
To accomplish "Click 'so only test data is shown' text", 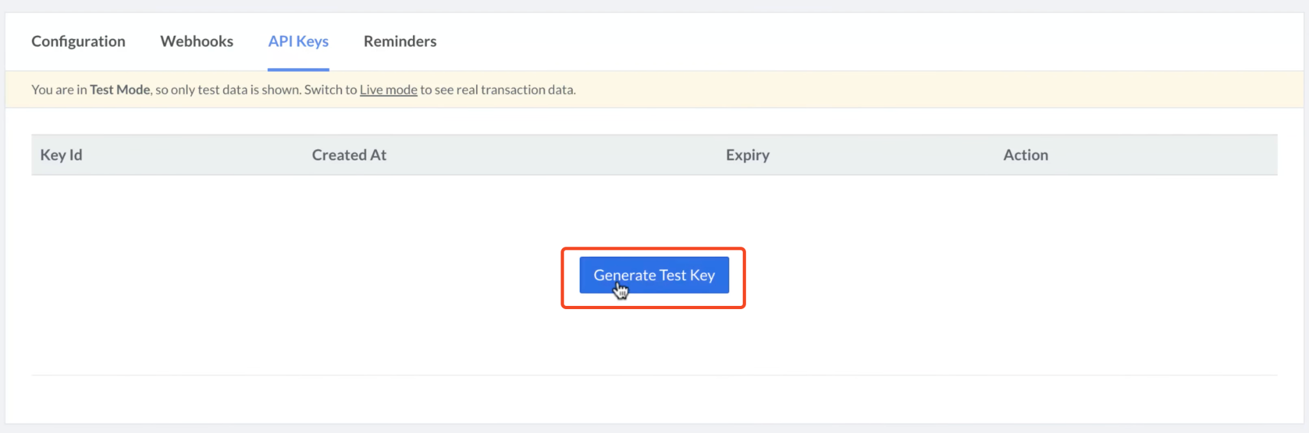I will pyautogui.click(x=228, y=90).
